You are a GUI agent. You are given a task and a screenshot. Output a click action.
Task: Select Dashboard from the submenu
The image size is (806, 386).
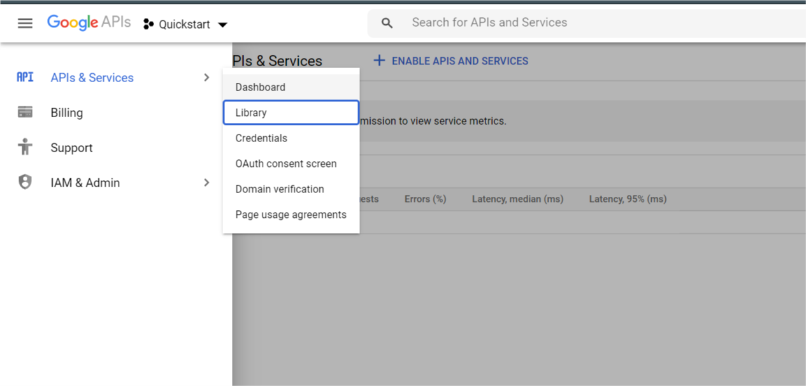[260, 87]
